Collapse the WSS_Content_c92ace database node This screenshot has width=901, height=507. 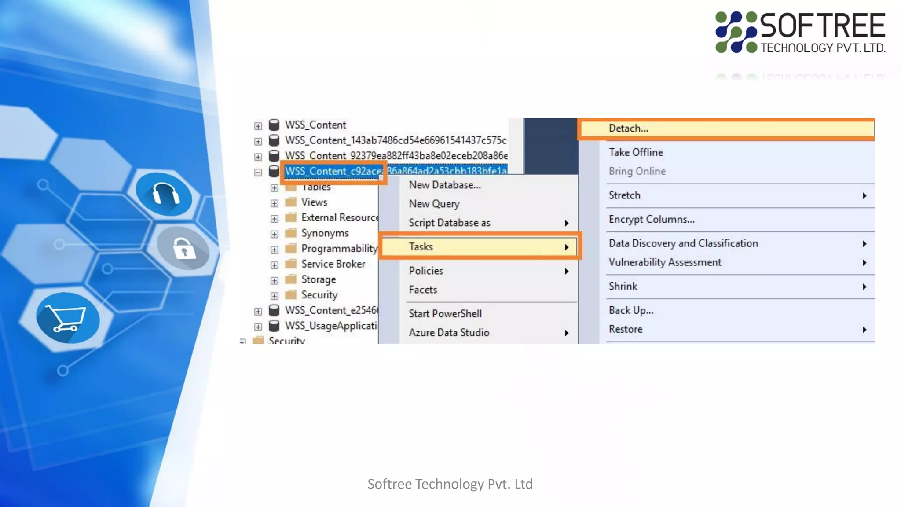coord(258,172)
